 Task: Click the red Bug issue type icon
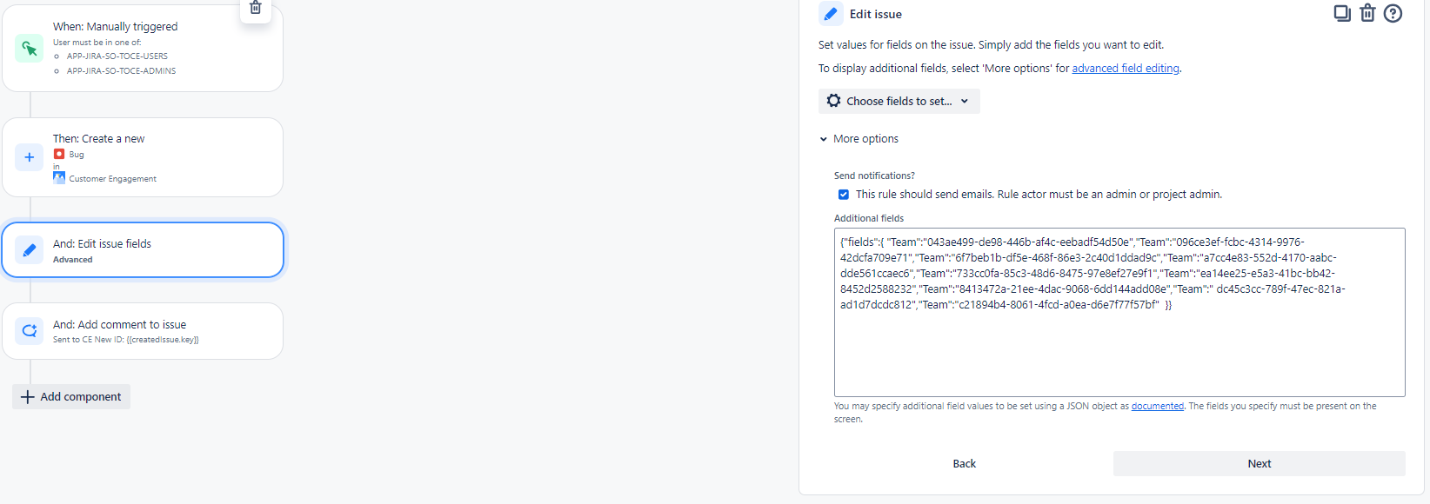[x=59, y=154]
